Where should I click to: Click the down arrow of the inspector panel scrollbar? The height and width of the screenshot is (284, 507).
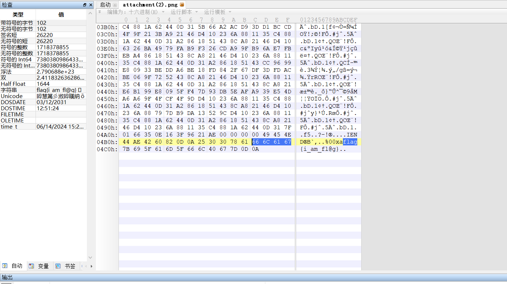pyautogui.click(x=90, y=257)
